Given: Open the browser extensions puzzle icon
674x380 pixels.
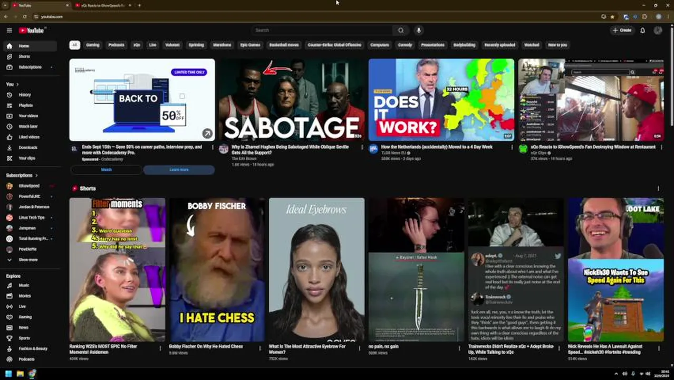Looking at the screenshot, I should (644, 16).
